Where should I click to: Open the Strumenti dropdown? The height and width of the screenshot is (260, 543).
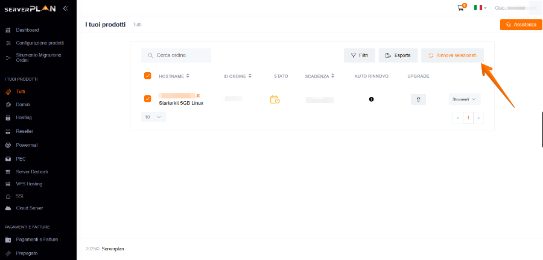pyautogui.click(x=463, y=99)
